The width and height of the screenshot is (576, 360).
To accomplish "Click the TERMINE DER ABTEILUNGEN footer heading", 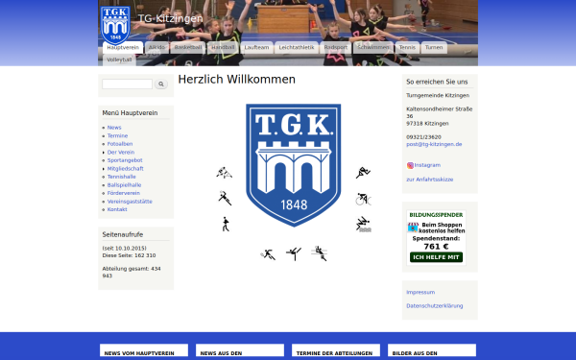I will click(x=334, y=353).
